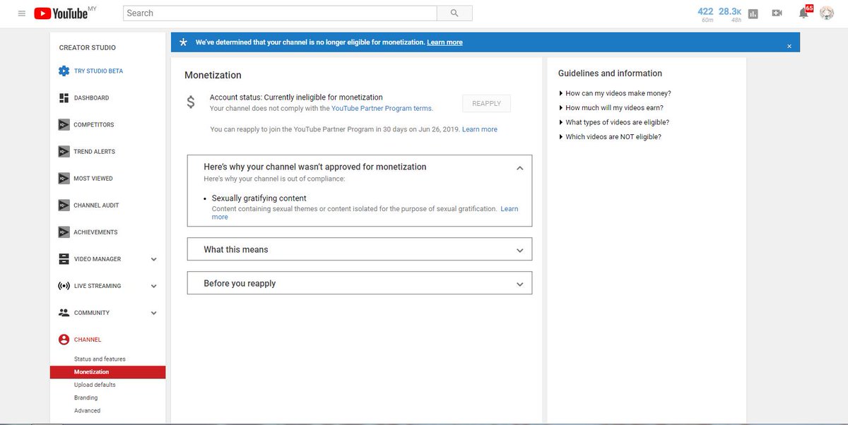The image size is (848, 425).
Task: Click the Trend Alerts icon
Action: tap(64, 151)
